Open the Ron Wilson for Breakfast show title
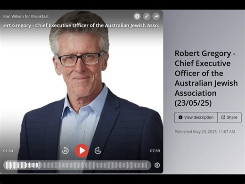245x184 pixels. pyautogui.click(x=26, y=17)
